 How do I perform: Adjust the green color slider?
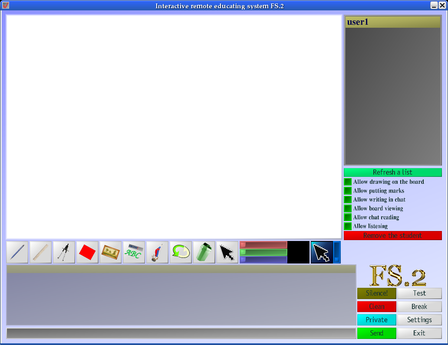pos(264,252)
